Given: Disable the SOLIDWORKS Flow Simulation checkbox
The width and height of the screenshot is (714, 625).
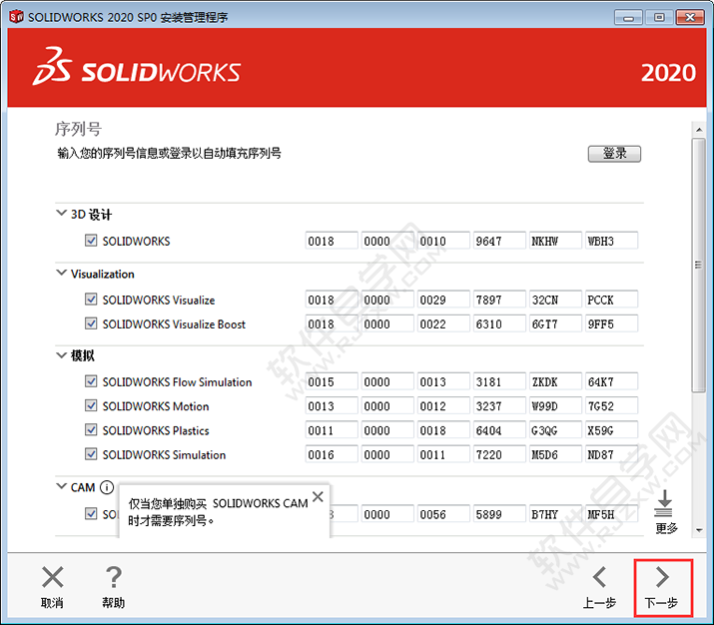Looking at the screenshot, I should point(91,381).
